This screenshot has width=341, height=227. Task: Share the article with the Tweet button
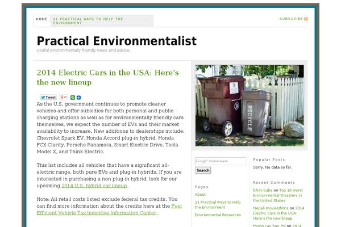[48, 97]
